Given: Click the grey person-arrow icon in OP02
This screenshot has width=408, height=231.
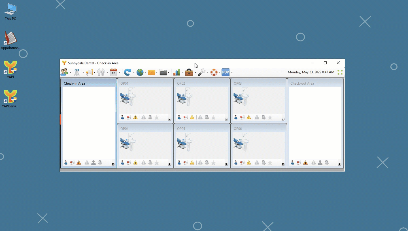Looking at the screenshot, I should pos(207,117).
